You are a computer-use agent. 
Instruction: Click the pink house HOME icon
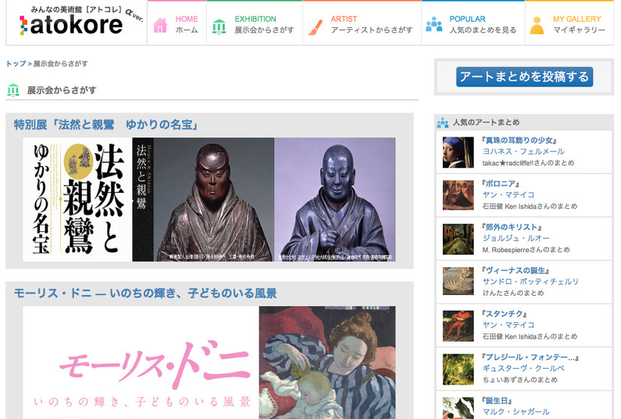160,25
